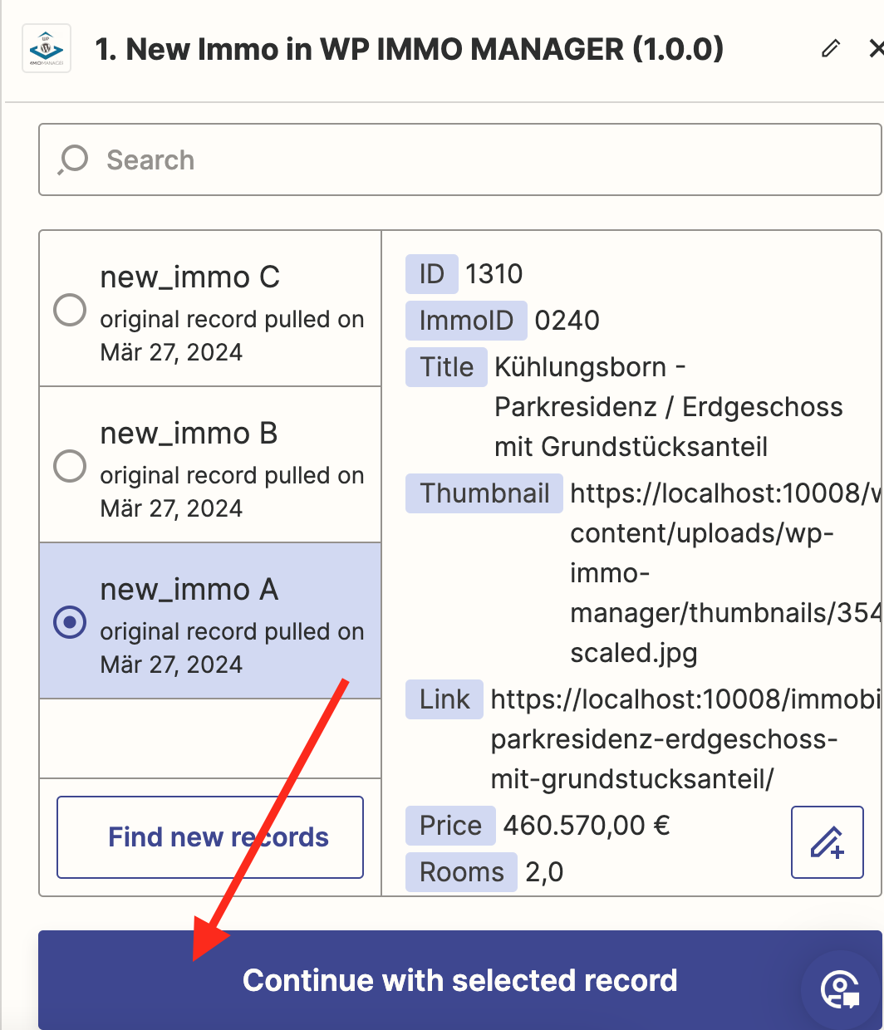Select the new_immo B radio button
Image resolution: width=884 pixels, height=1030 pixels.
[70, 466]
